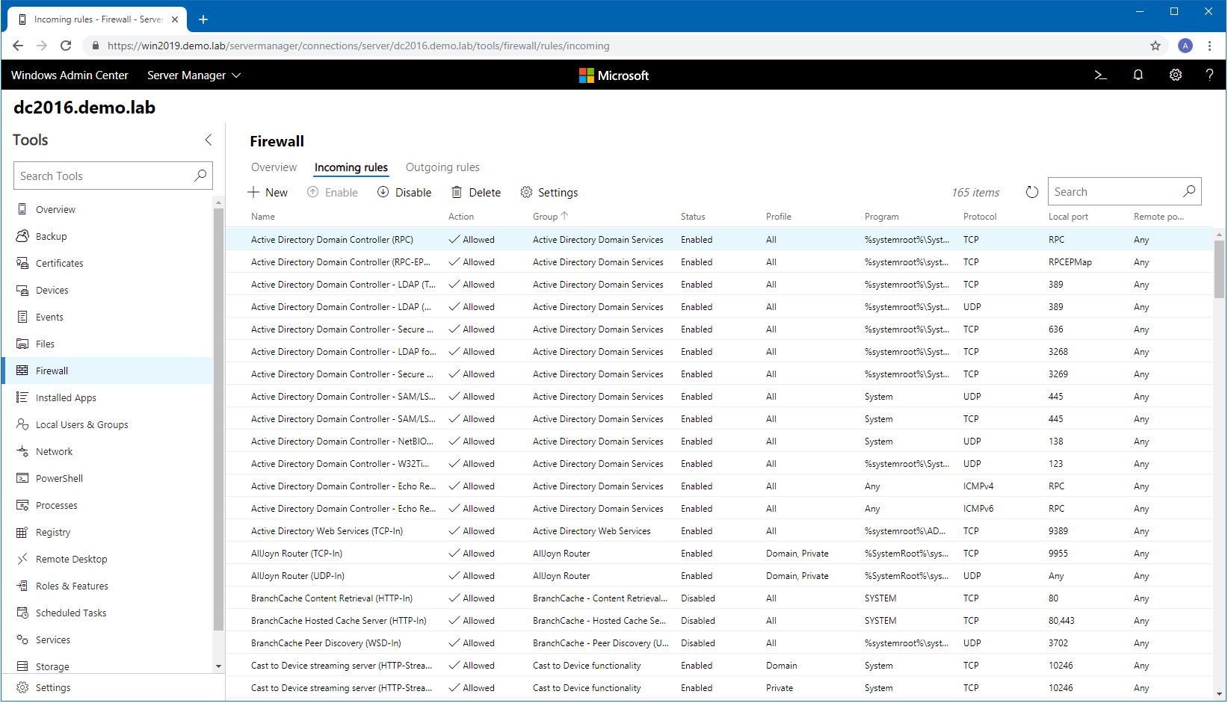Open Roles & Features in the sidebar
Screen dimensions: 1228x703
[x=72, y=586]
